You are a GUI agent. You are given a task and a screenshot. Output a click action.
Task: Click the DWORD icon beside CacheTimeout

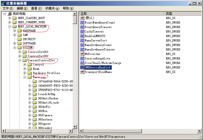coord(82,31)
